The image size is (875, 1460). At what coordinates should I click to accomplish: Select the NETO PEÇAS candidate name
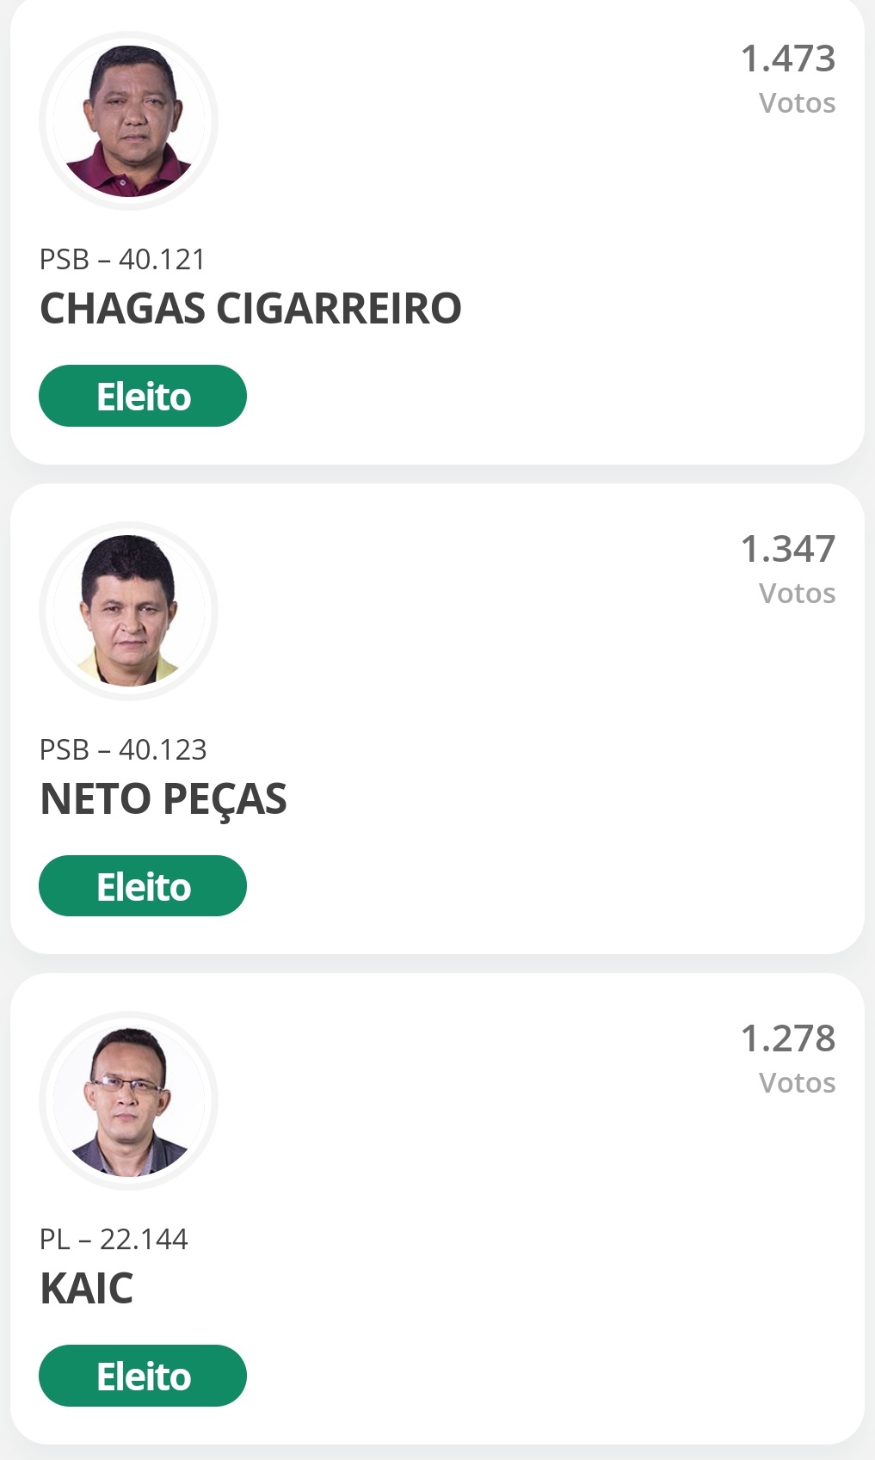point(163,799)
